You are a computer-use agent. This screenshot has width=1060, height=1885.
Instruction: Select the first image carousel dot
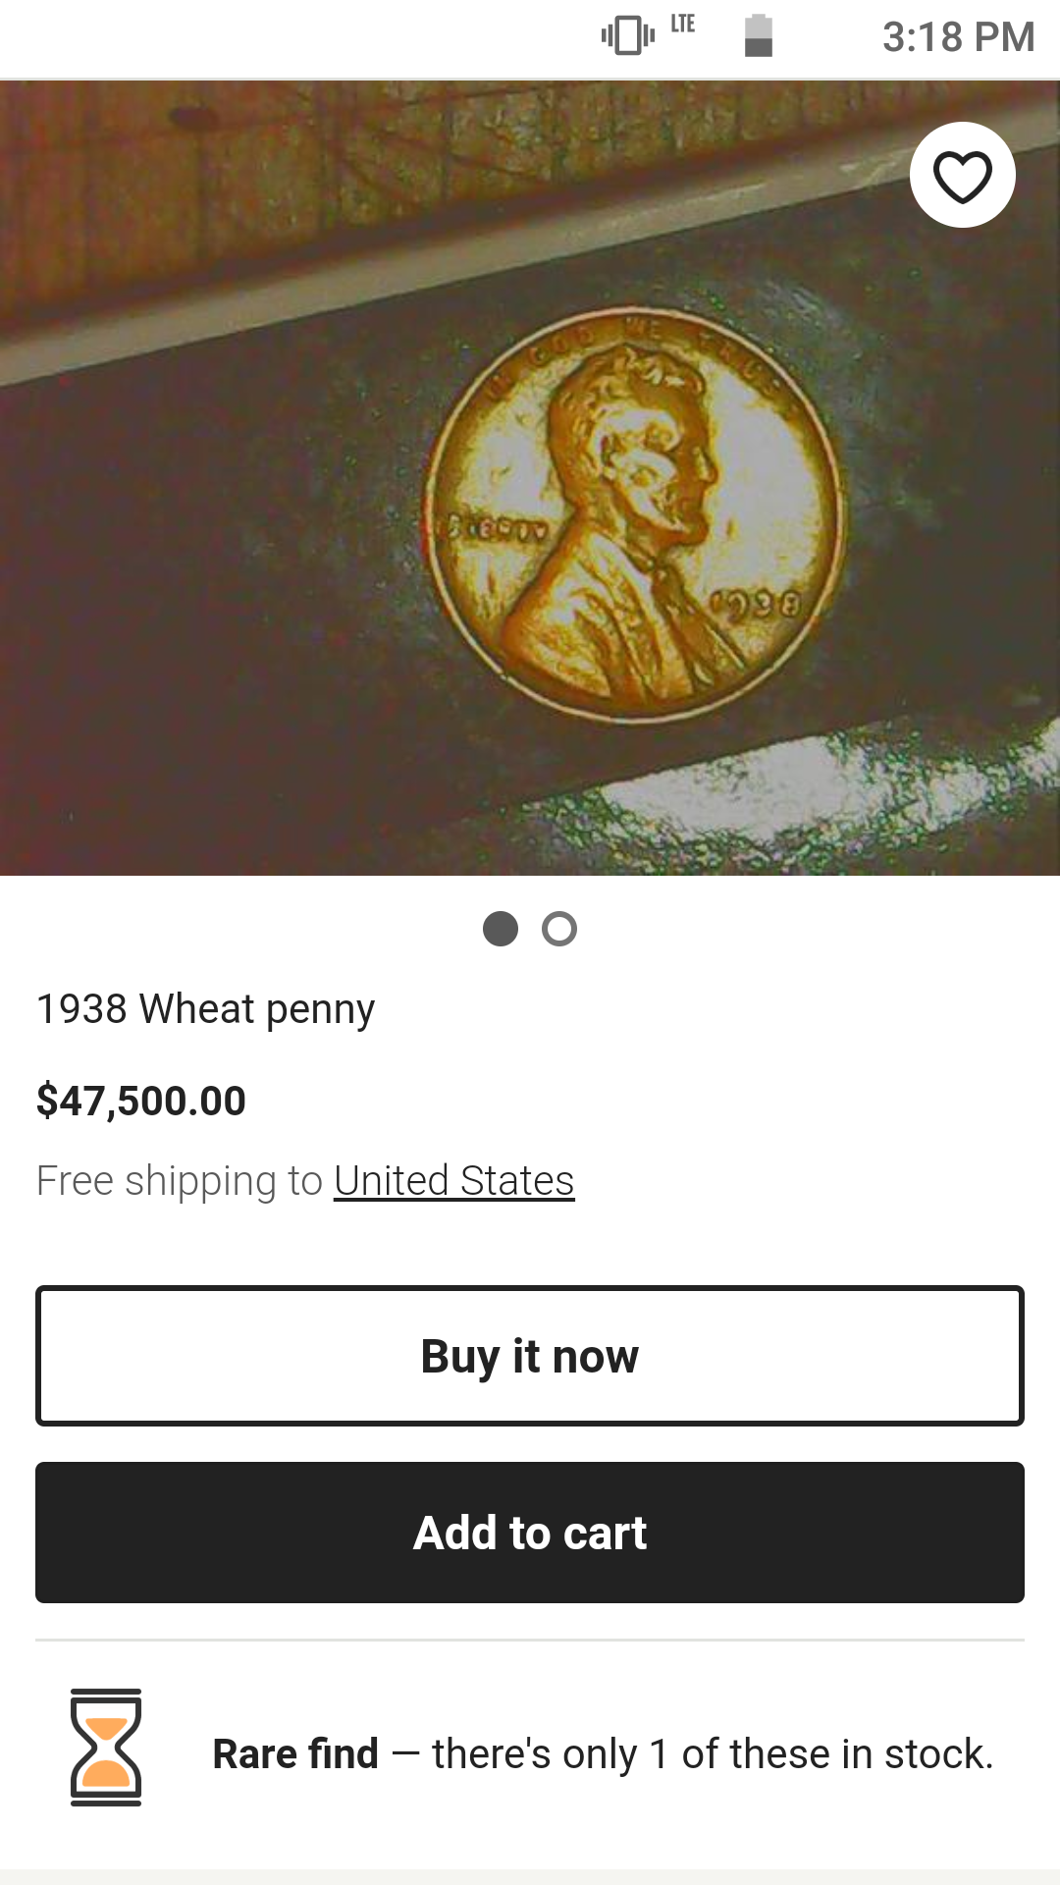(x=501, y=929)
